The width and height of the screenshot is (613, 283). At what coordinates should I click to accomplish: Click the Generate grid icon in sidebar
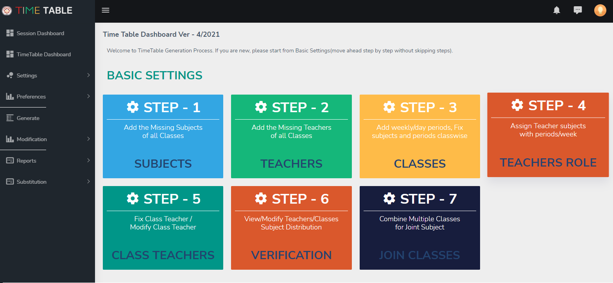pos(10,118)
